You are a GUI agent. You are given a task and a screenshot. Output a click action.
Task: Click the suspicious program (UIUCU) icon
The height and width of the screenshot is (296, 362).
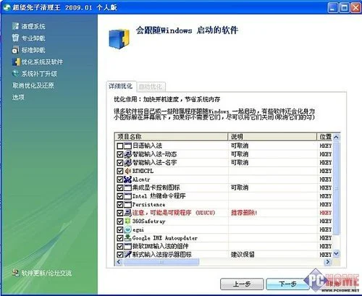pos(127,213)
